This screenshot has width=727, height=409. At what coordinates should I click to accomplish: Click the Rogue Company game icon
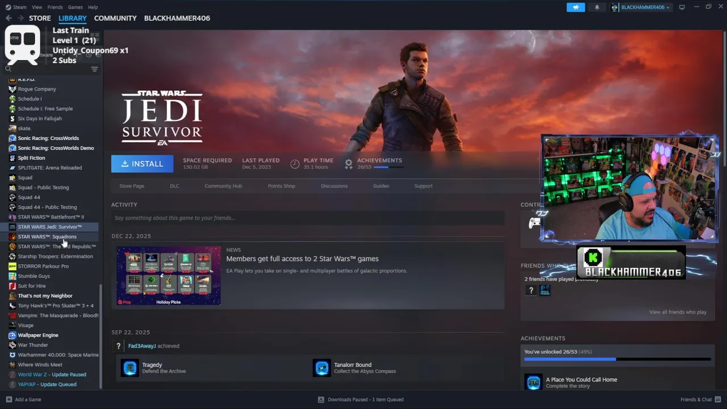pyautogui.click(x=12, y=89)
